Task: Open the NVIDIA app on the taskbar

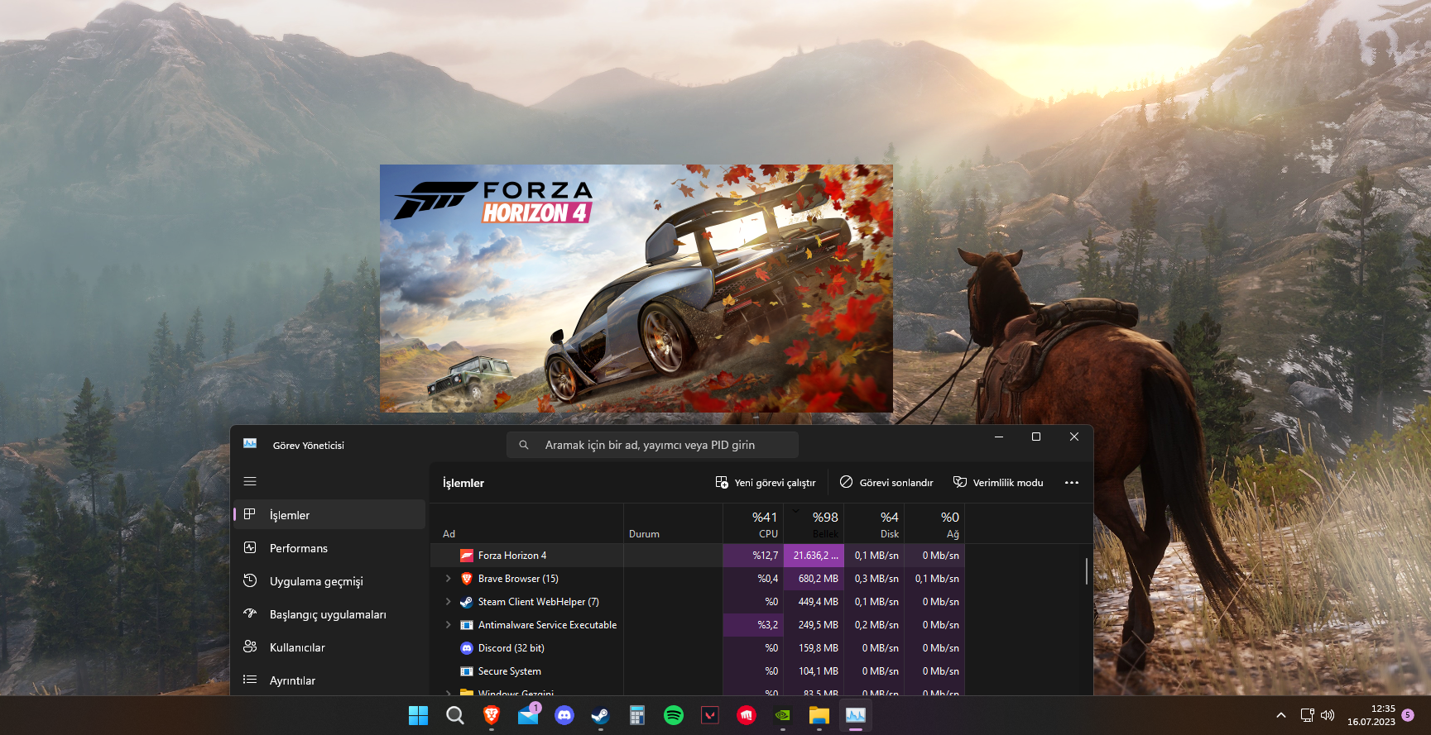Action: click(x=783, y=715)
